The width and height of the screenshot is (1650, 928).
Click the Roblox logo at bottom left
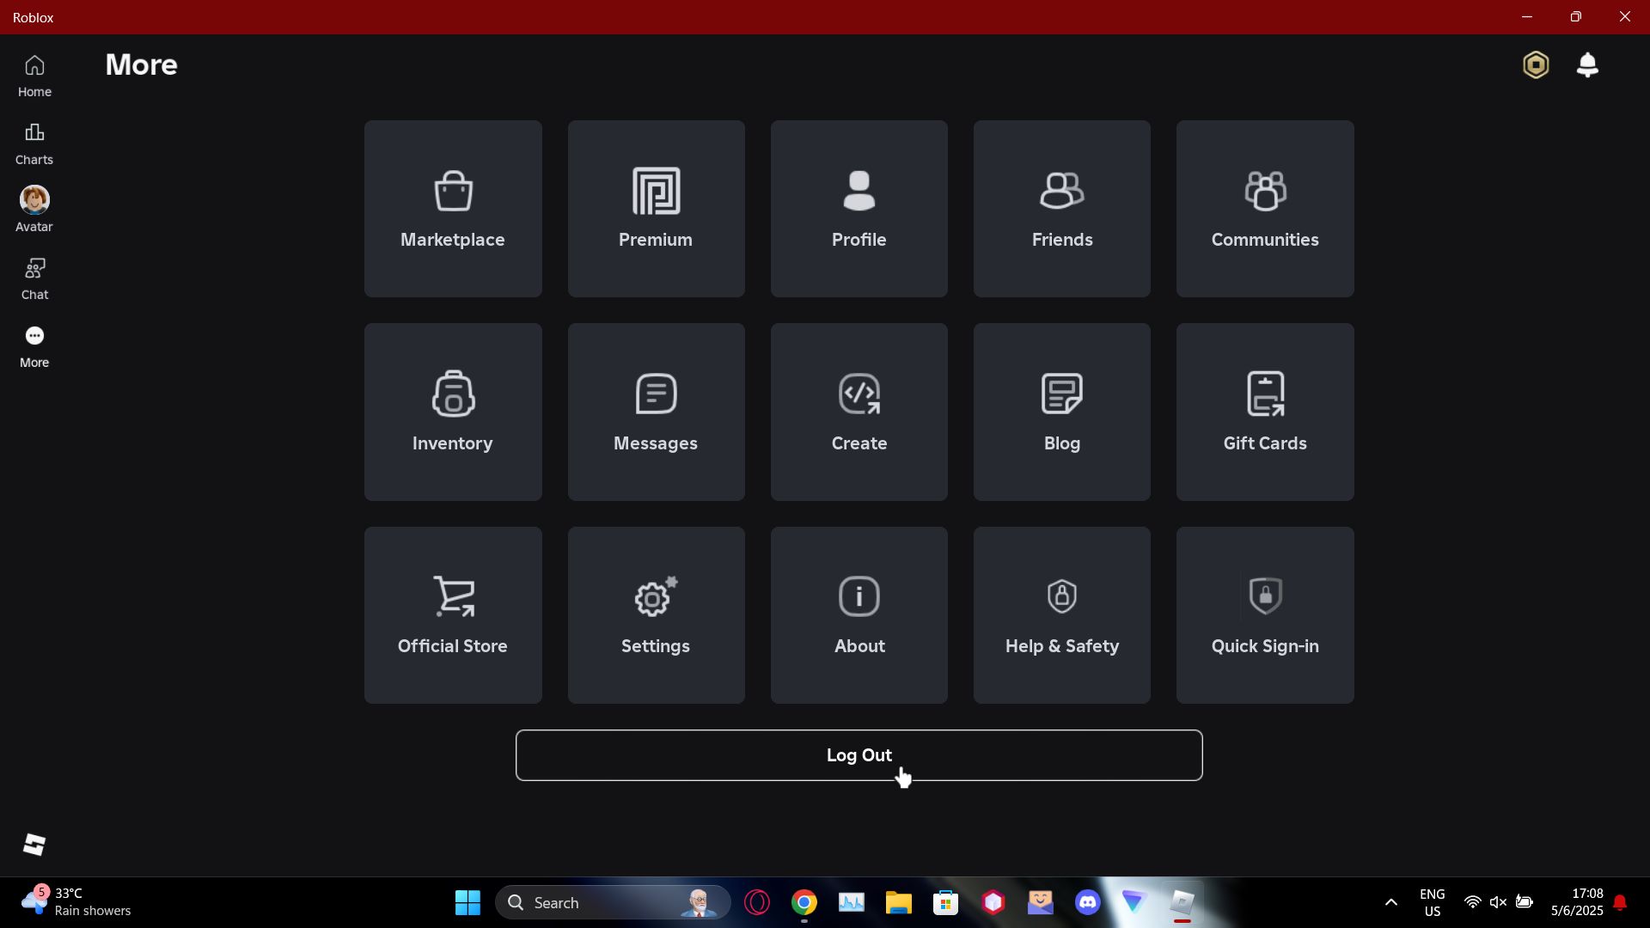[34, 845]
